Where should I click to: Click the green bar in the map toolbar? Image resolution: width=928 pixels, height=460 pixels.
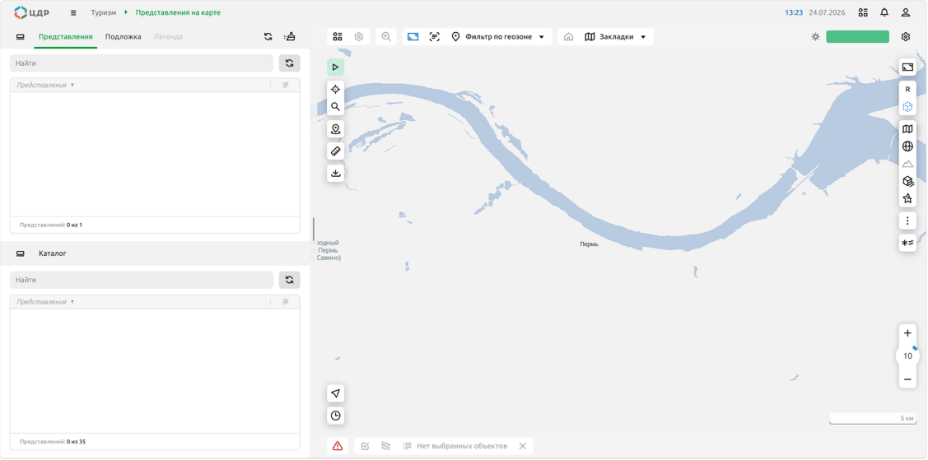point(857,37)
